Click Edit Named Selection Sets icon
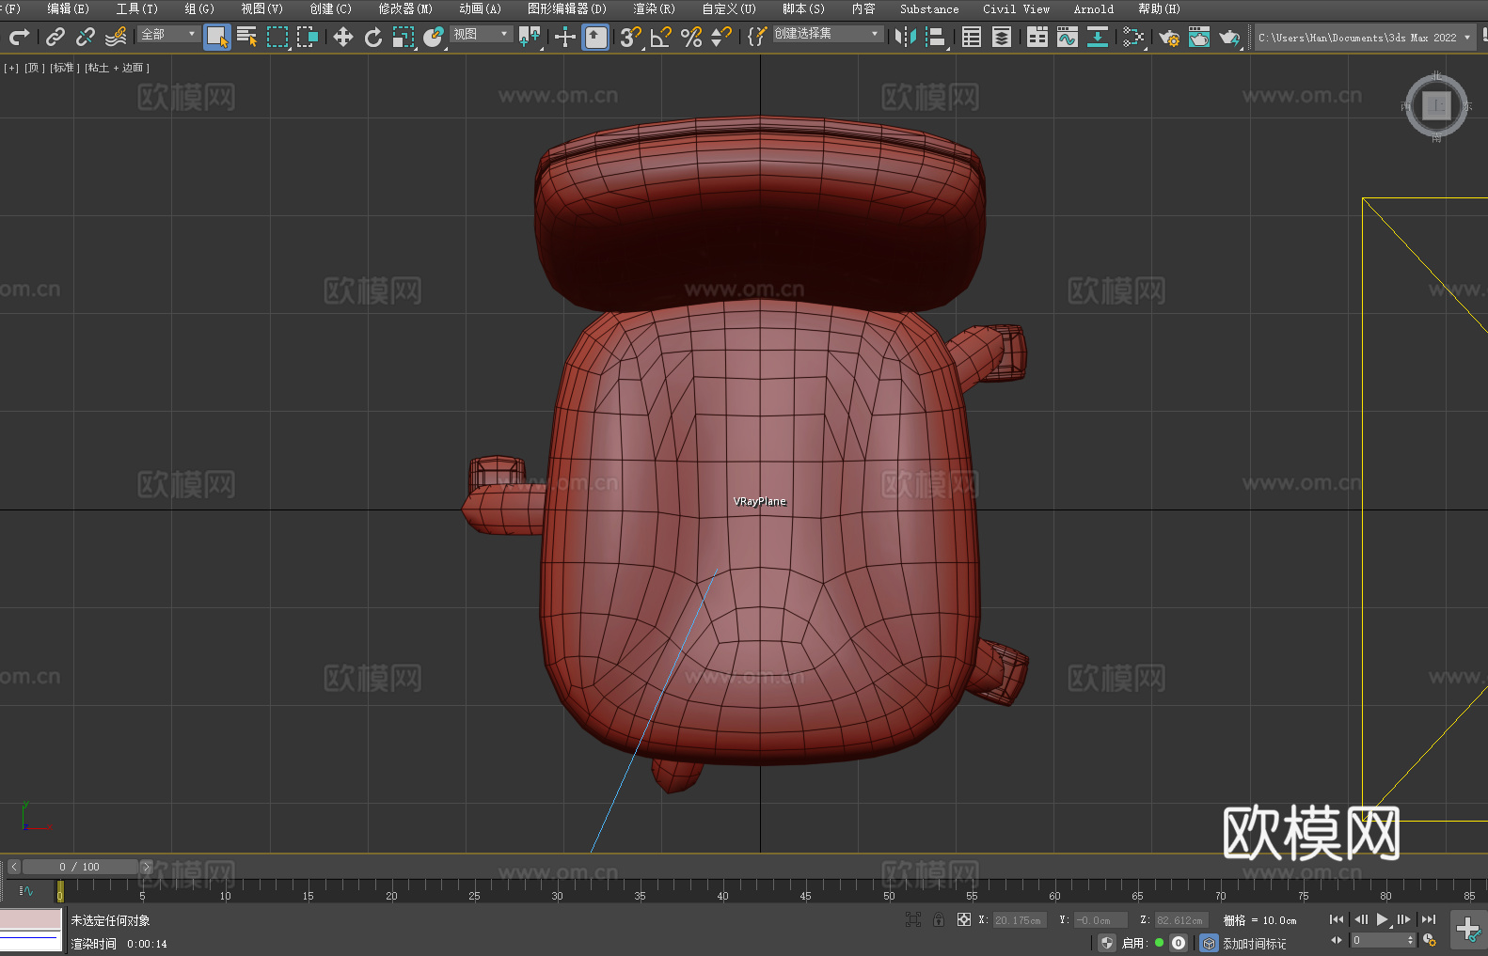Screen dimensions: 1488x956 pos(757,37)
